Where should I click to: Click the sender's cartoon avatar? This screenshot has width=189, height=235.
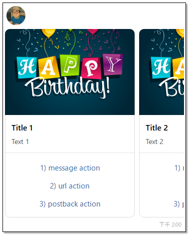coord(16,15)
